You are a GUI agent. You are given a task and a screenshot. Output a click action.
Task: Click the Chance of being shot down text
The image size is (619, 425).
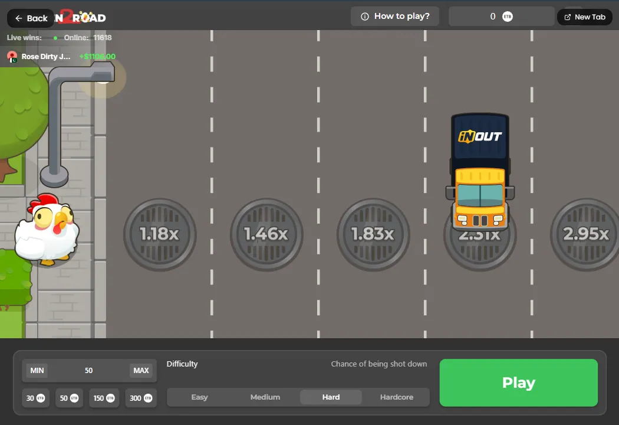(379, 364)
